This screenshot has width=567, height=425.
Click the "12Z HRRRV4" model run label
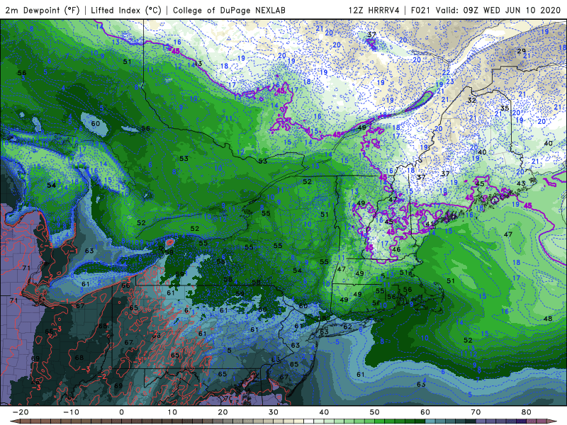point(374,10)
